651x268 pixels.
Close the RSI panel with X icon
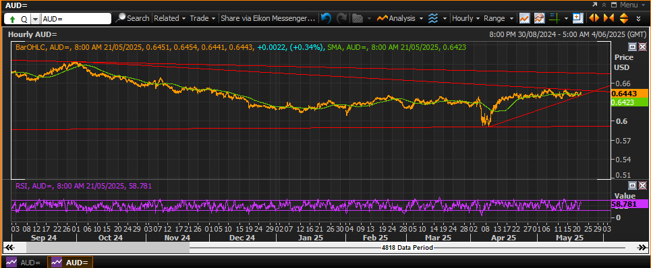coord(642,186)
